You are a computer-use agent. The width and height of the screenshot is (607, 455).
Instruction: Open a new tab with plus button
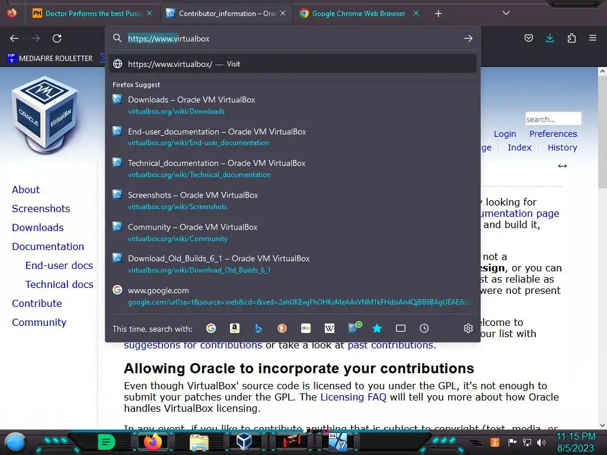[438, 14]
